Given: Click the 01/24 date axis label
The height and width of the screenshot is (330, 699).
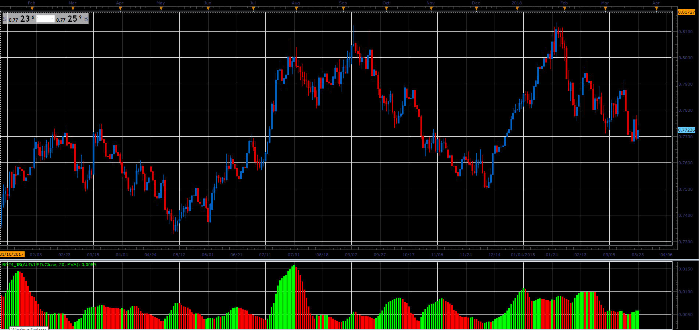Looking at the screenshot, I should tap(552, 255).
